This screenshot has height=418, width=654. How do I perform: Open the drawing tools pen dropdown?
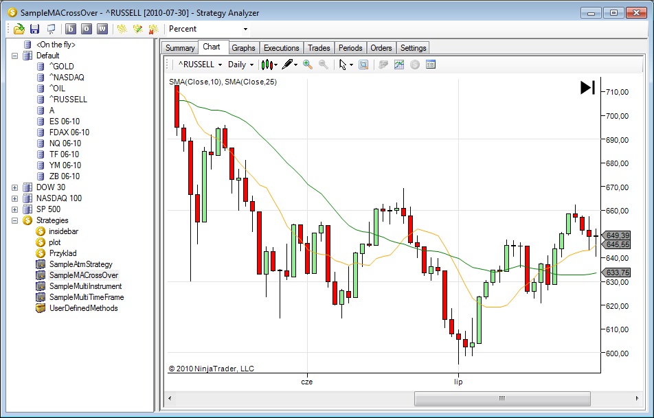[x=289, y=65]
